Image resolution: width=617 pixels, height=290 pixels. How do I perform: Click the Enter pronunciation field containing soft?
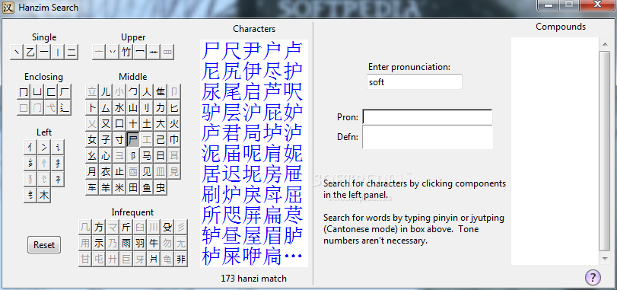coord(415,82)
